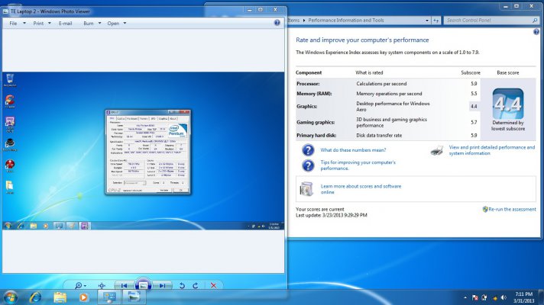Open Windows Explorer from the taskbar

pos(60,297)
